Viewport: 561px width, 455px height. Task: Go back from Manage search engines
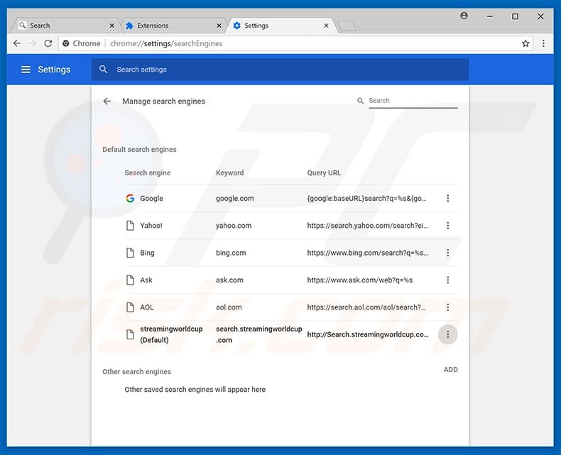[107, 102]
